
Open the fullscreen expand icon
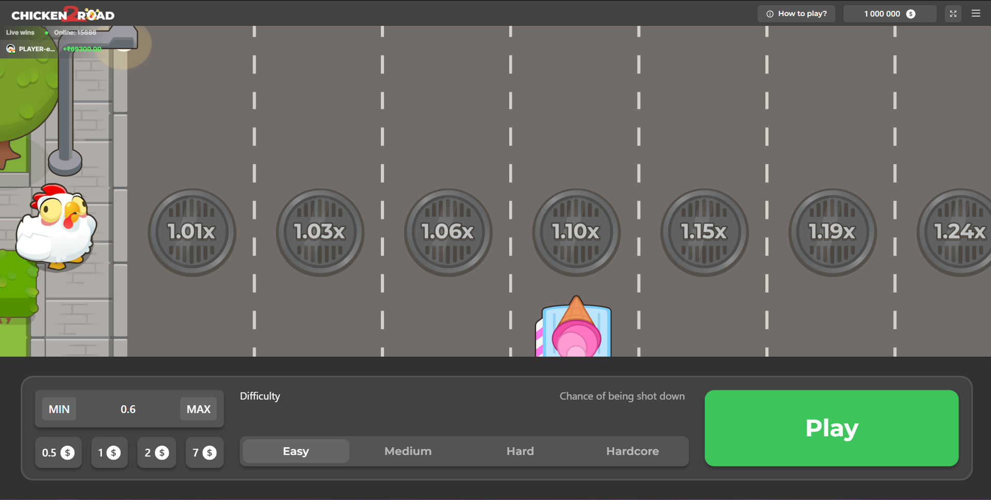pyautogui.click(x=953, y=13)
